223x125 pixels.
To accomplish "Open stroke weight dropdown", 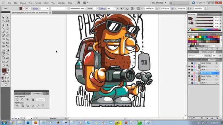I will pos(48,8).
